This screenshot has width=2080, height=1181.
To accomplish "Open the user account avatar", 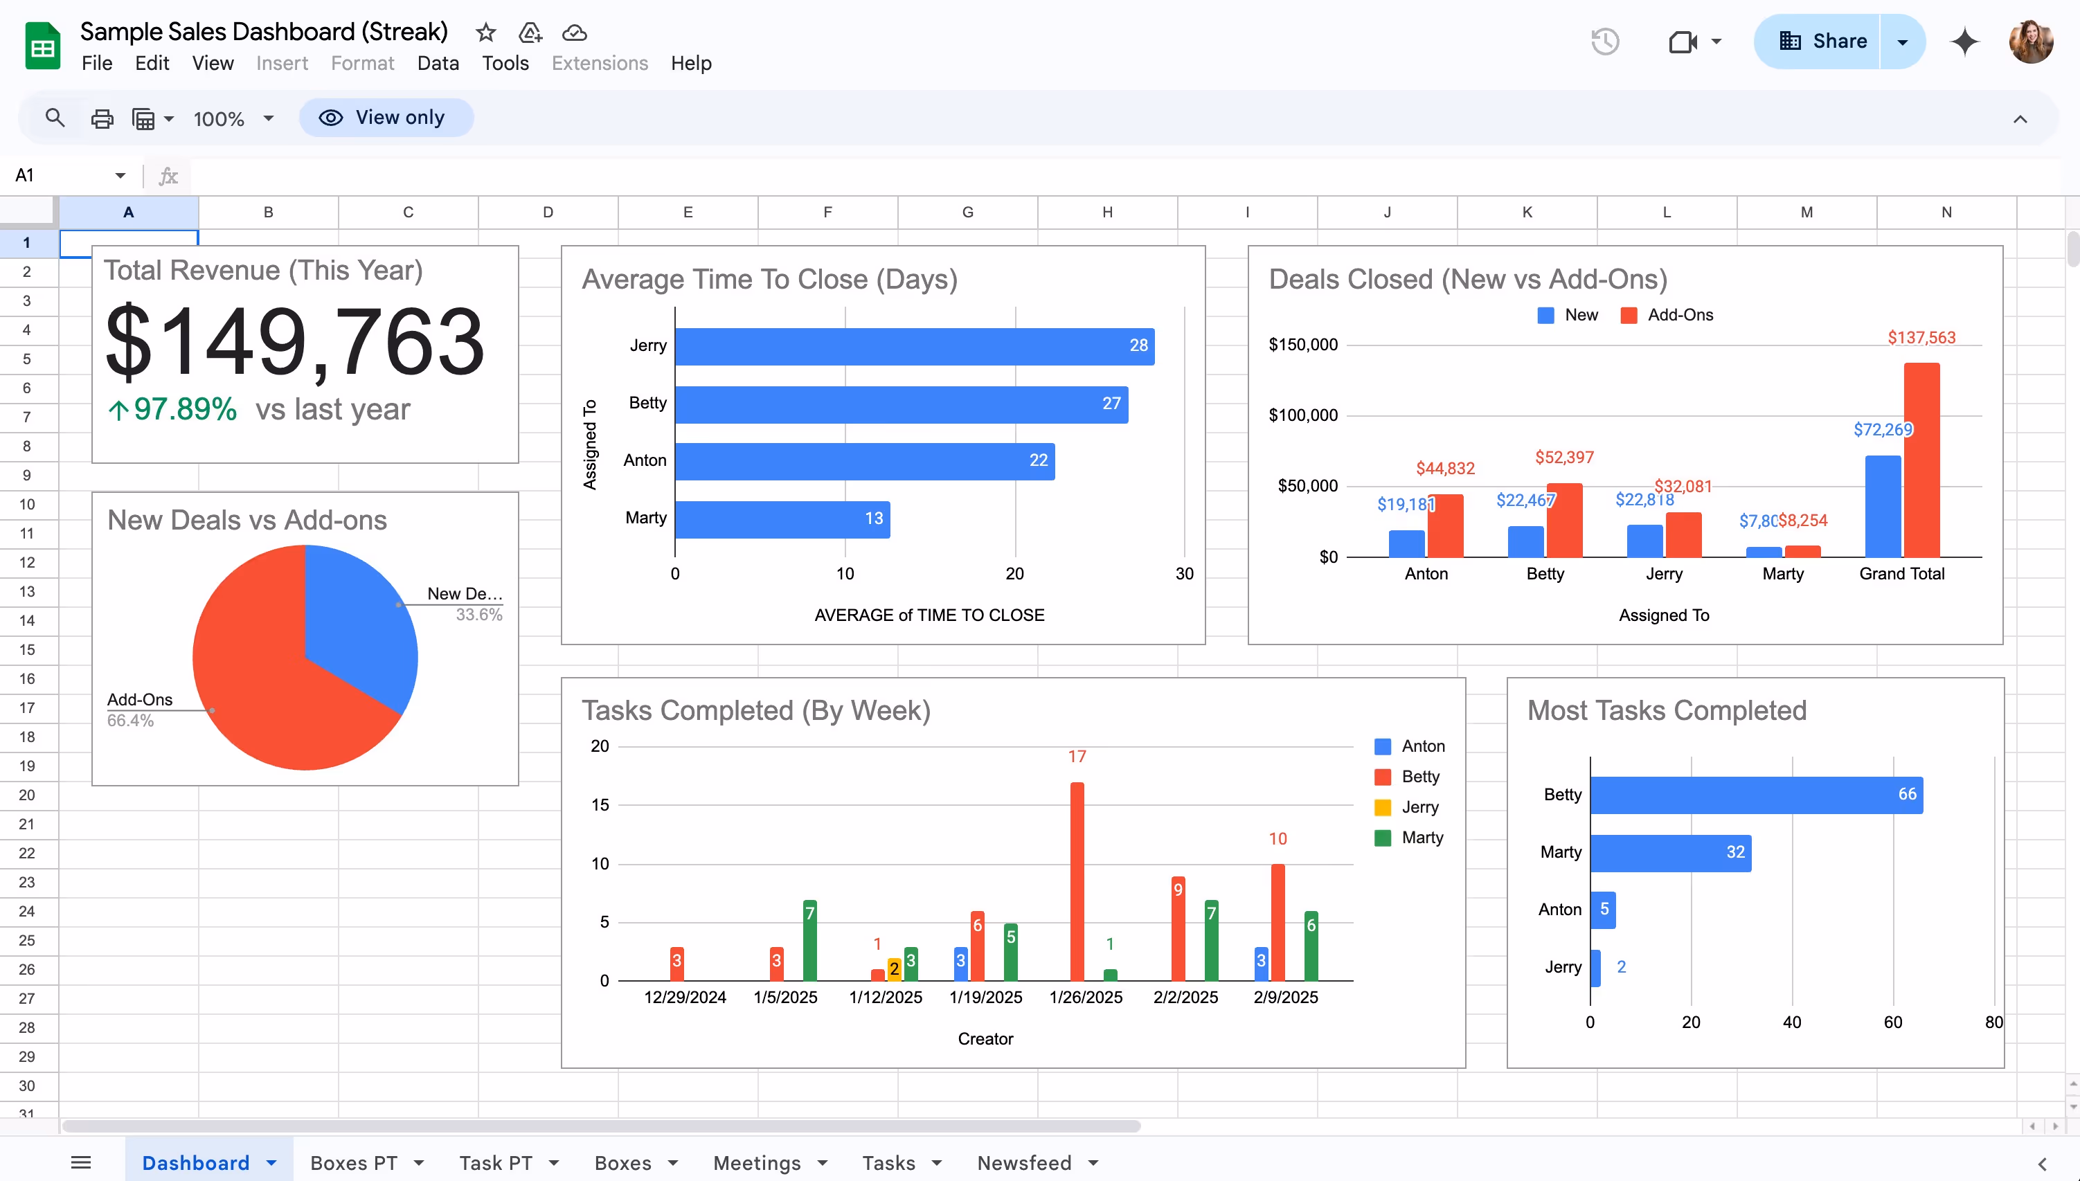I will point(2031,42).
